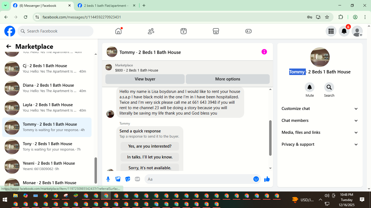Search within the Tommy conversation
This screenshot has height=208, width=371.
pos(329,87)
